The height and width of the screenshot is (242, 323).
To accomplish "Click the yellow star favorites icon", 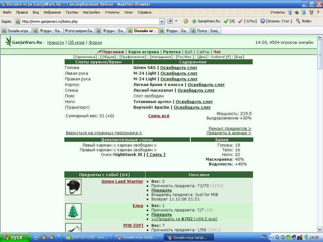I will 185,21.
